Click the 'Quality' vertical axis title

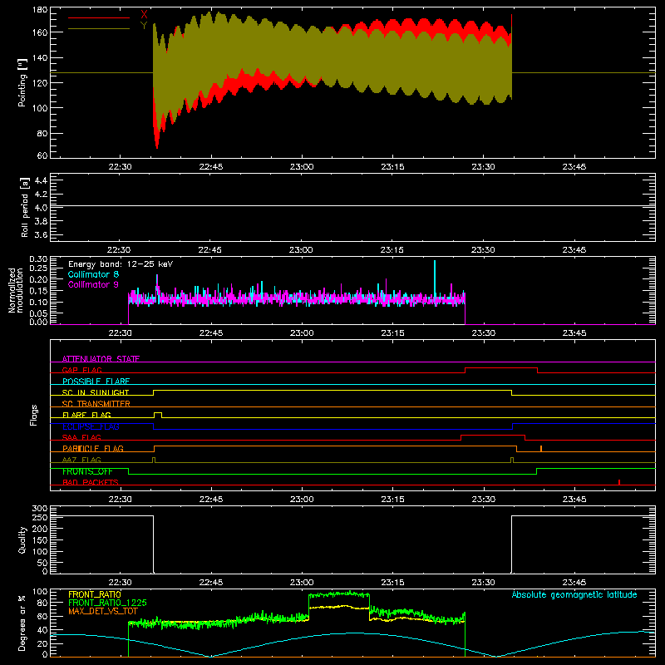22,539
